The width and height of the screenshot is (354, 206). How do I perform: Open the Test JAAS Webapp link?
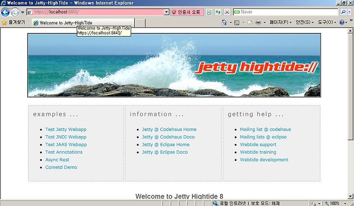click(x=66, y=145)
